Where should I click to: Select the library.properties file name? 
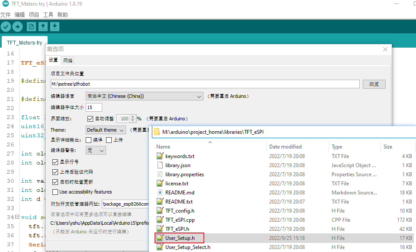tap(185, 174)
